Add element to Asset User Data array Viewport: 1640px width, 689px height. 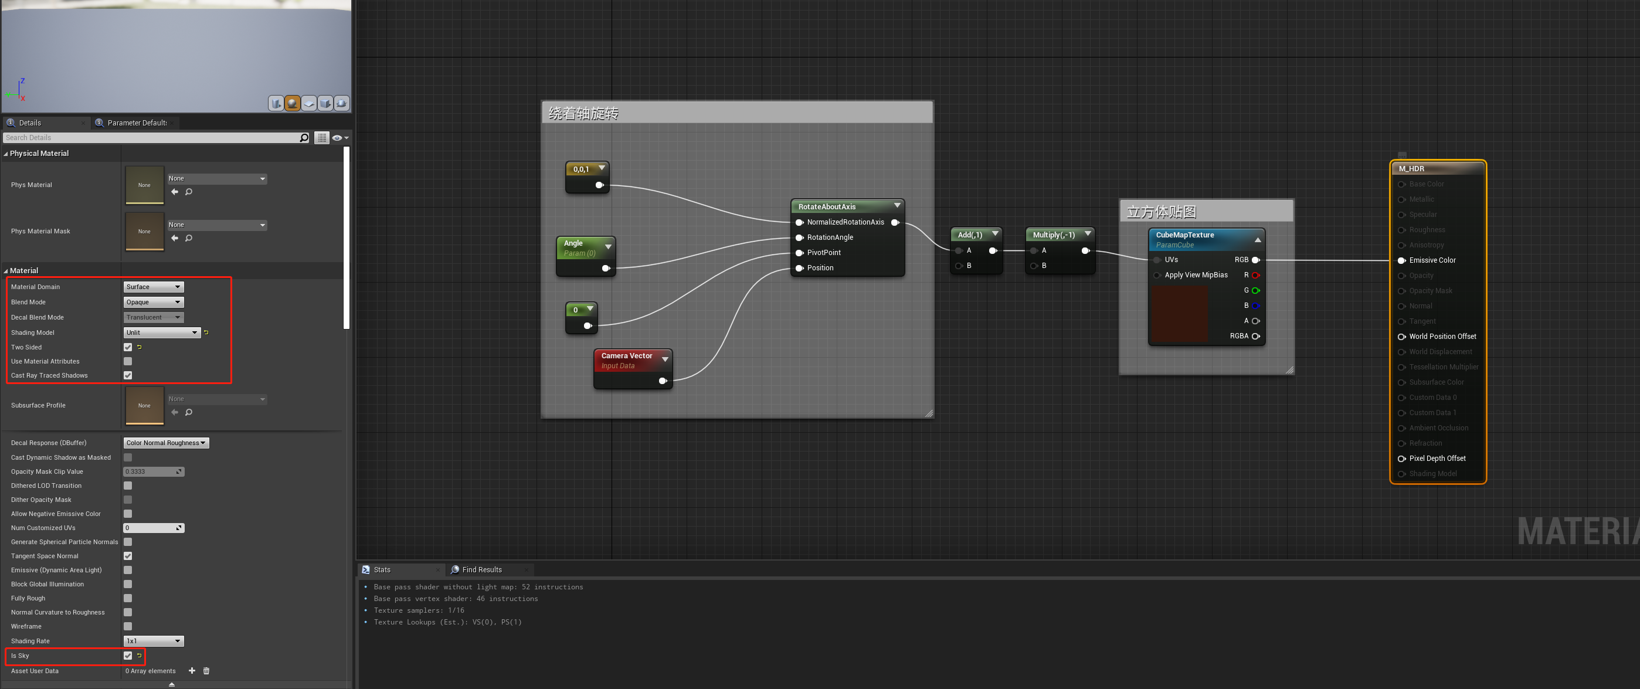(x=192, y=671)
